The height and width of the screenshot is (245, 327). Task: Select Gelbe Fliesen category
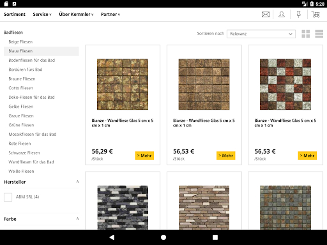coord(21,107)
